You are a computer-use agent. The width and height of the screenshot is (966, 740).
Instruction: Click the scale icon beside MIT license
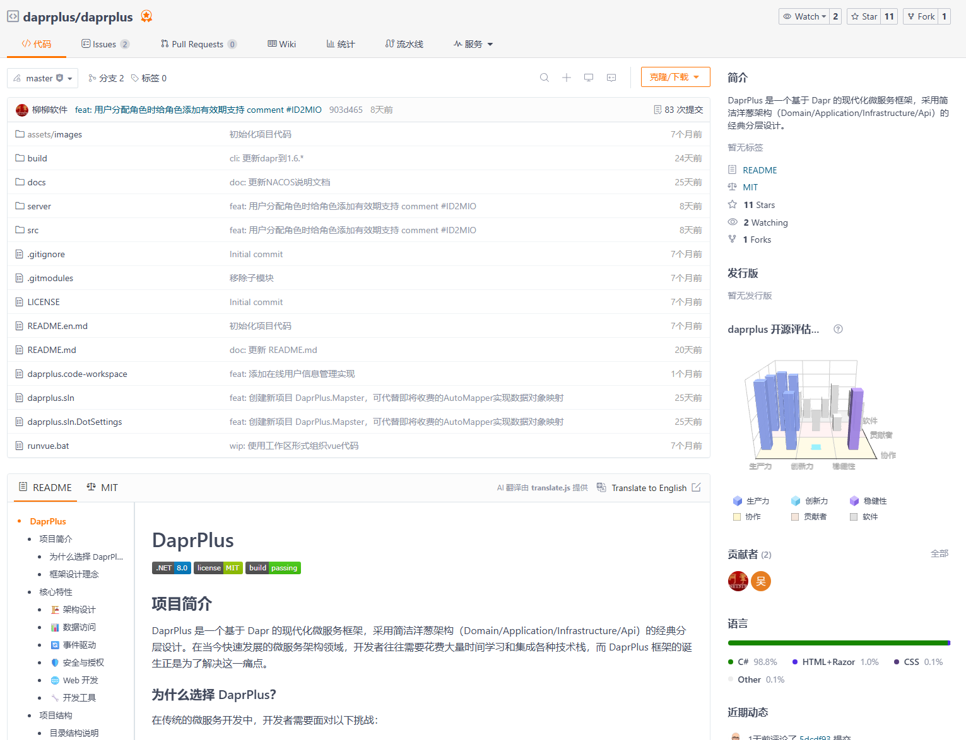733,187
